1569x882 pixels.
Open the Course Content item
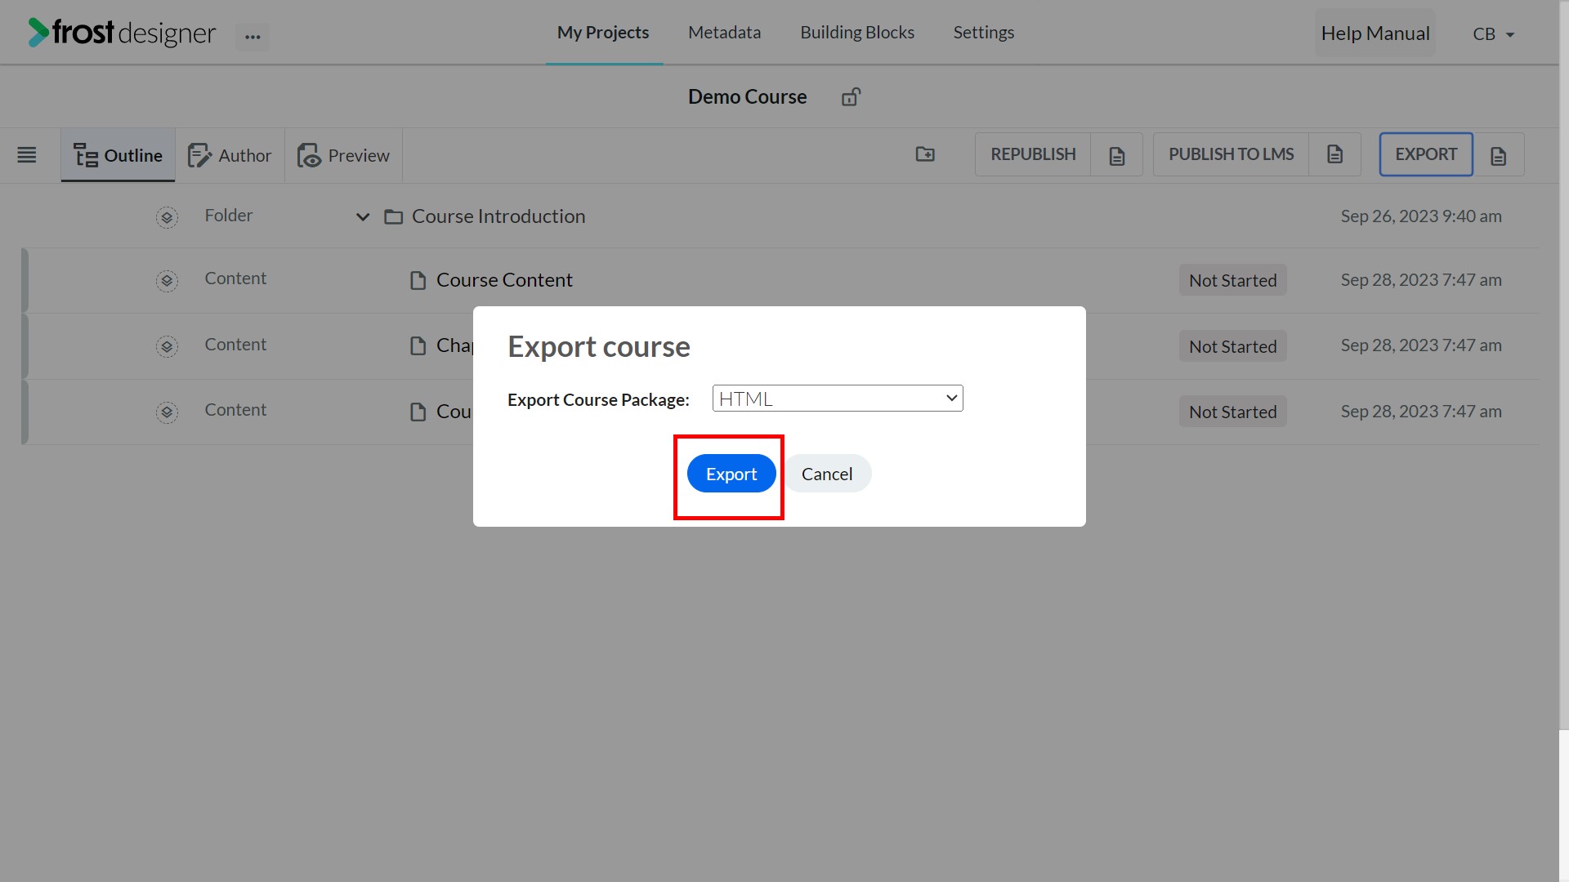click(504, 280)
